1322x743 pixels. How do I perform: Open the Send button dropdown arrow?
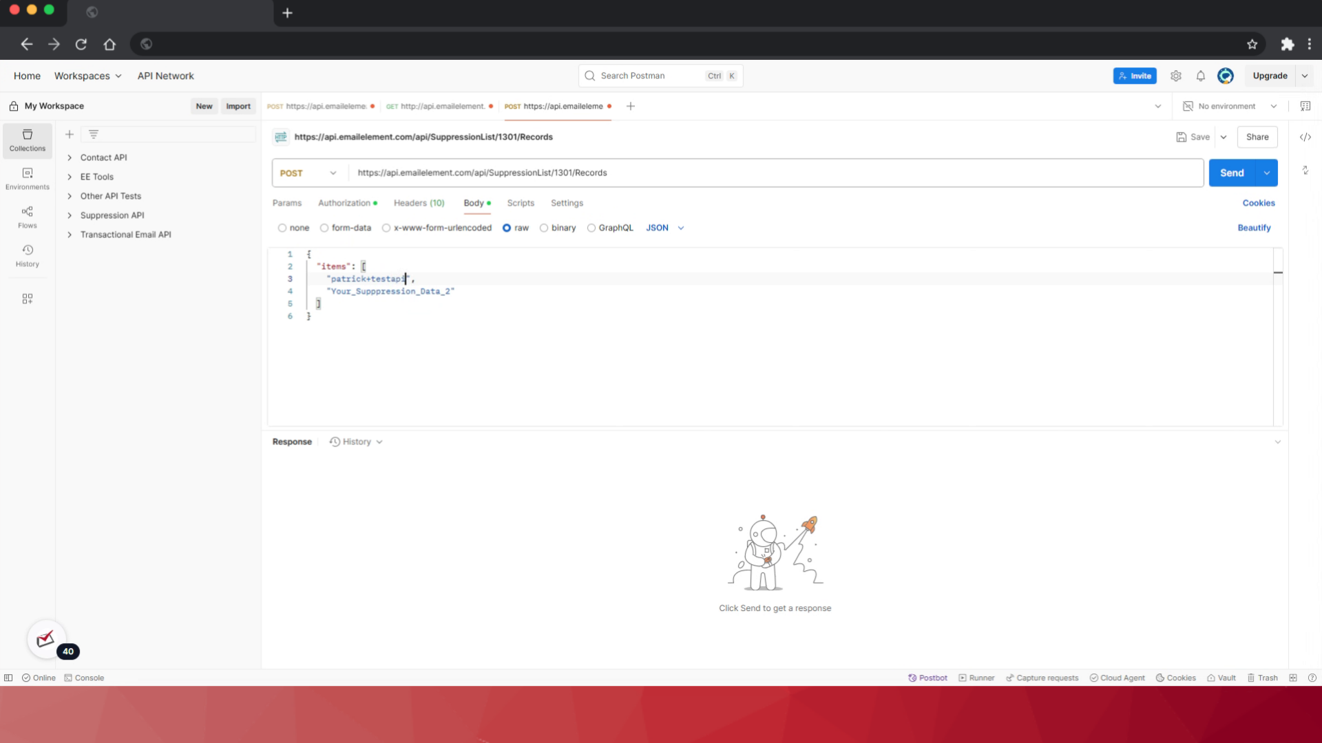(x=1267, y=173)
